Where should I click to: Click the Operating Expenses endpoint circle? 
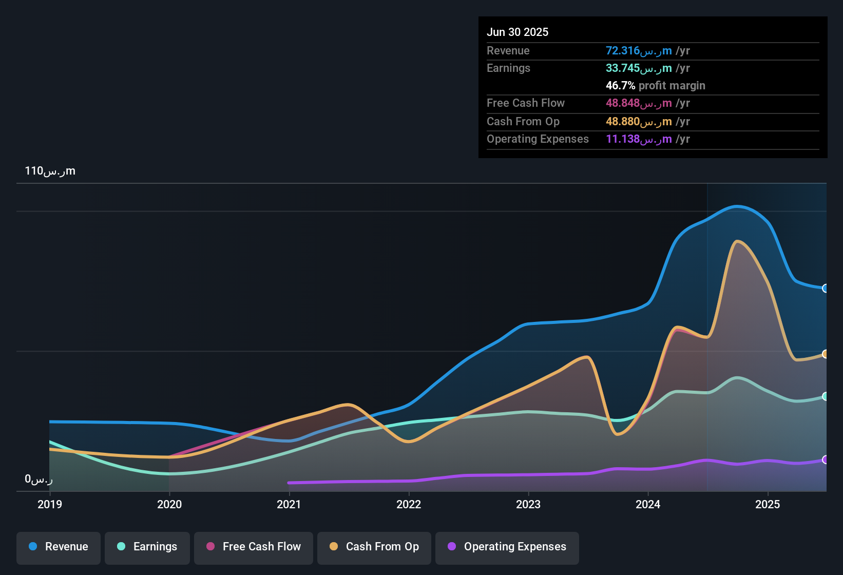pos(825,461)
